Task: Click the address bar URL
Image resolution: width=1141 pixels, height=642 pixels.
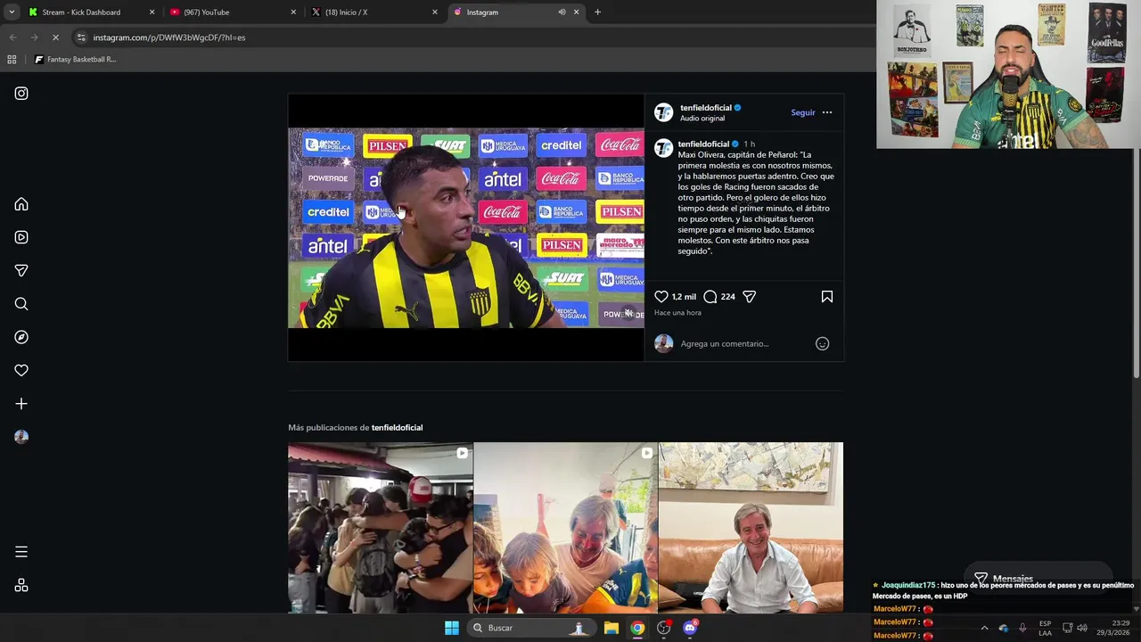Action: point(169,37)
